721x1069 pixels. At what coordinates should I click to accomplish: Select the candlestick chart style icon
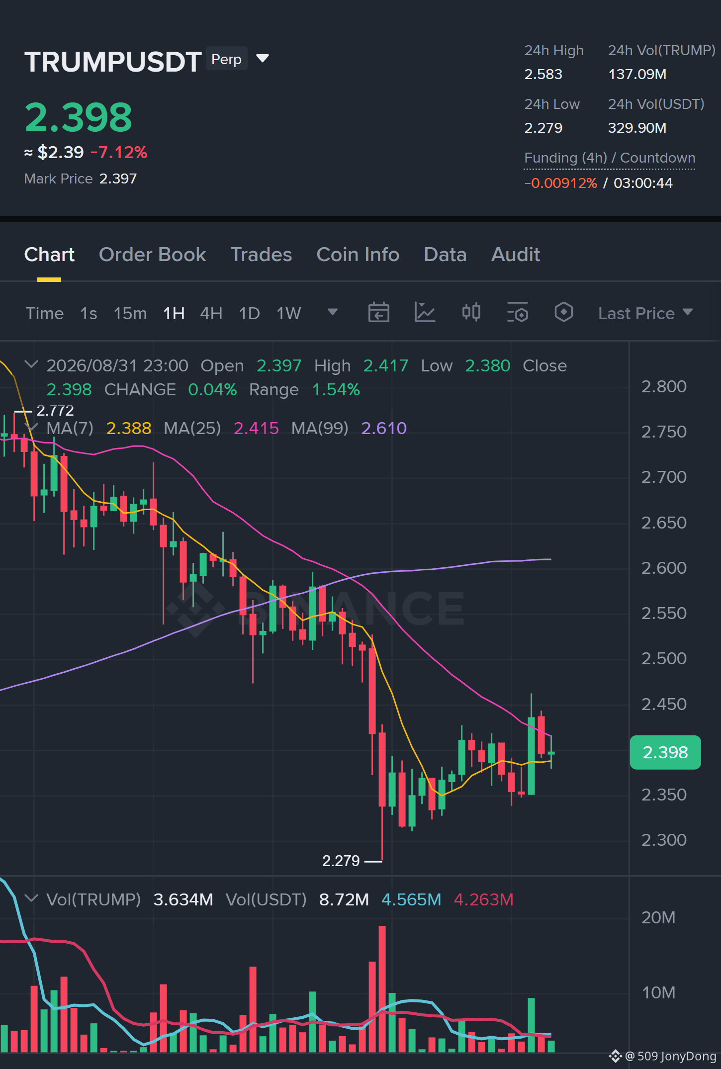coord(471,312)
